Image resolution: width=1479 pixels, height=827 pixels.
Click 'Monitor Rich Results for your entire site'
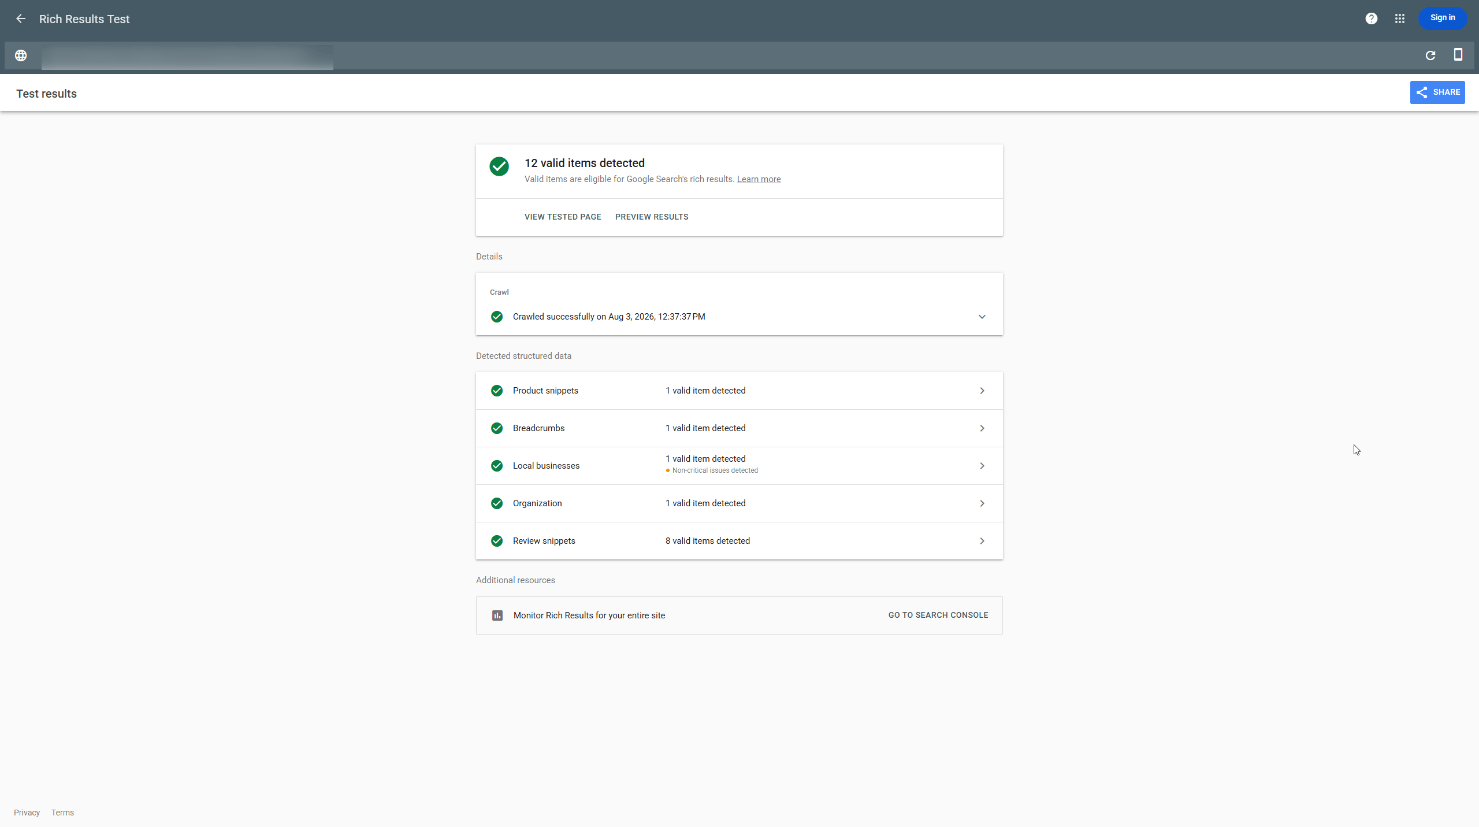[x=589, y=615]
